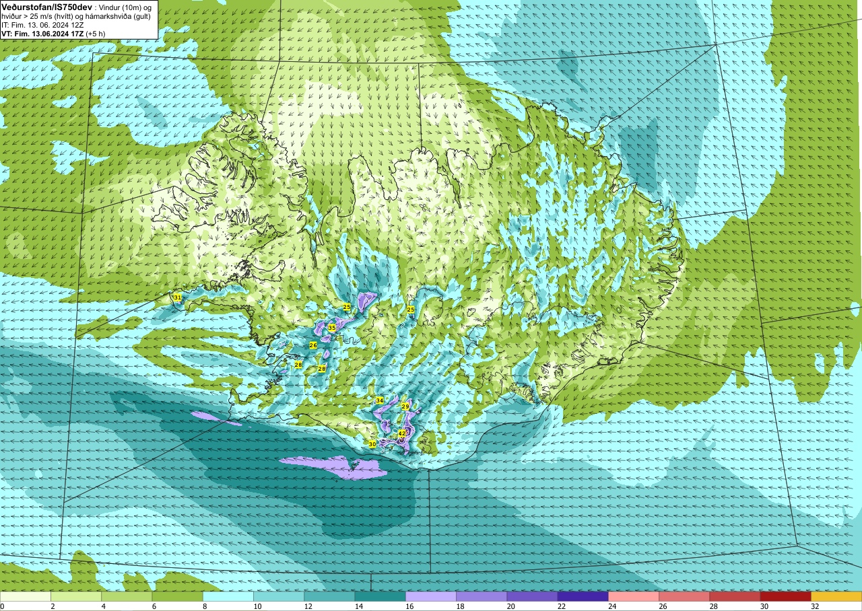Click the 26–28 m/s salmon legend swatch
Image resolution: width=862 pixels, height=611 pixels.
(x=684, y=596)
